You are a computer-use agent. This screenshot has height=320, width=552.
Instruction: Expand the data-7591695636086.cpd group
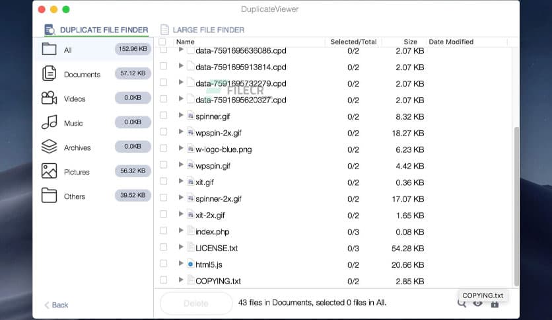coord(181,50)
